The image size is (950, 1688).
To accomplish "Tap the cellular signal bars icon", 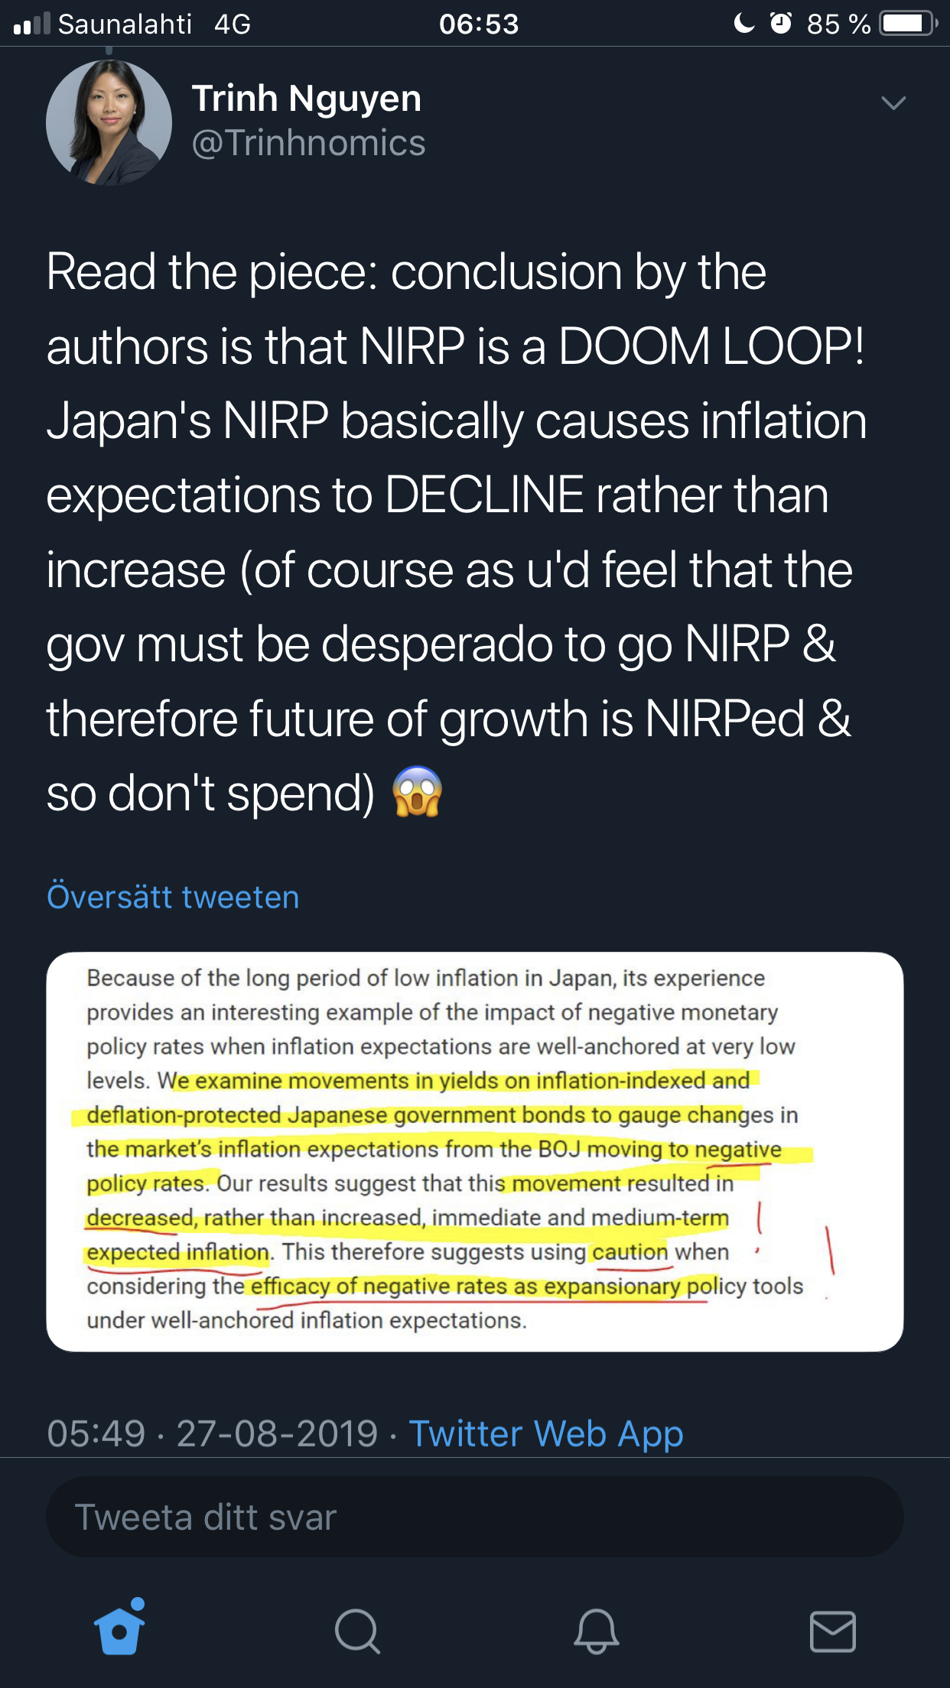I will pos(31,24).
